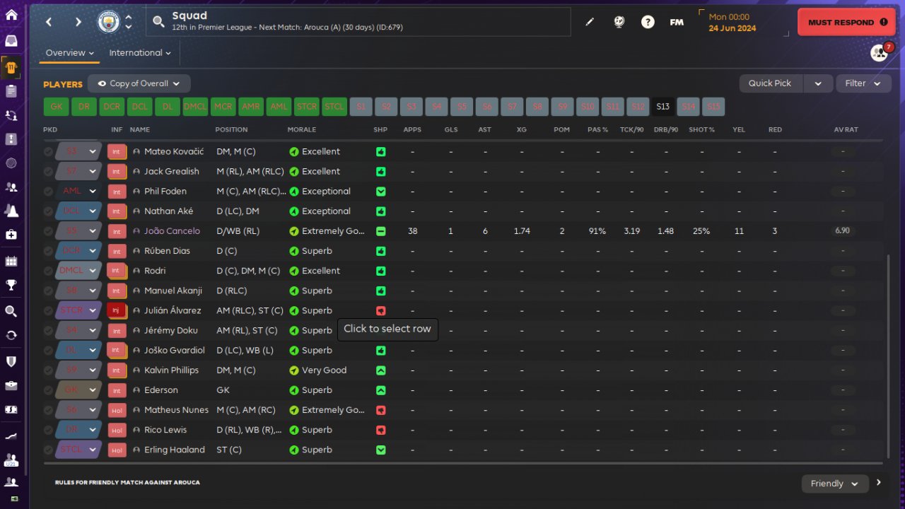Viewport: 905px width, 509px height.
Task: Click Erling Haaland's Hol status icon
Action: click(117, 450)
